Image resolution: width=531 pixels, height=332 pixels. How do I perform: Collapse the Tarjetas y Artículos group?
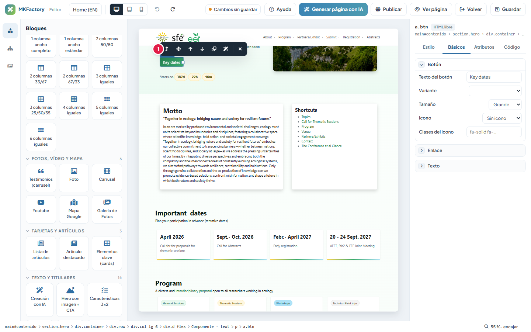click(x=74, y=231)
